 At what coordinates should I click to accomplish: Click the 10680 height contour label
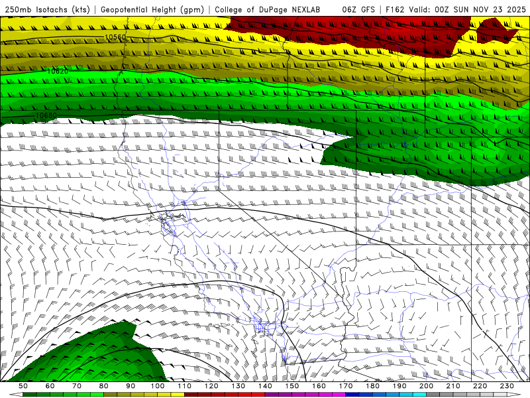46,115
